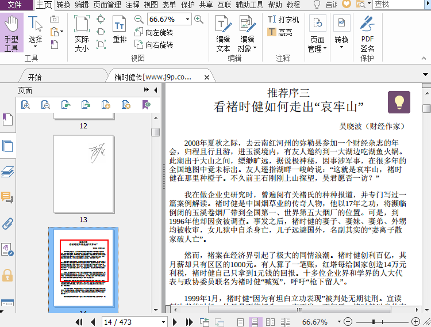Click the Reflow (重排) icon
The height and width of the screenshot is (327, 431).
(x=120, y=30)
